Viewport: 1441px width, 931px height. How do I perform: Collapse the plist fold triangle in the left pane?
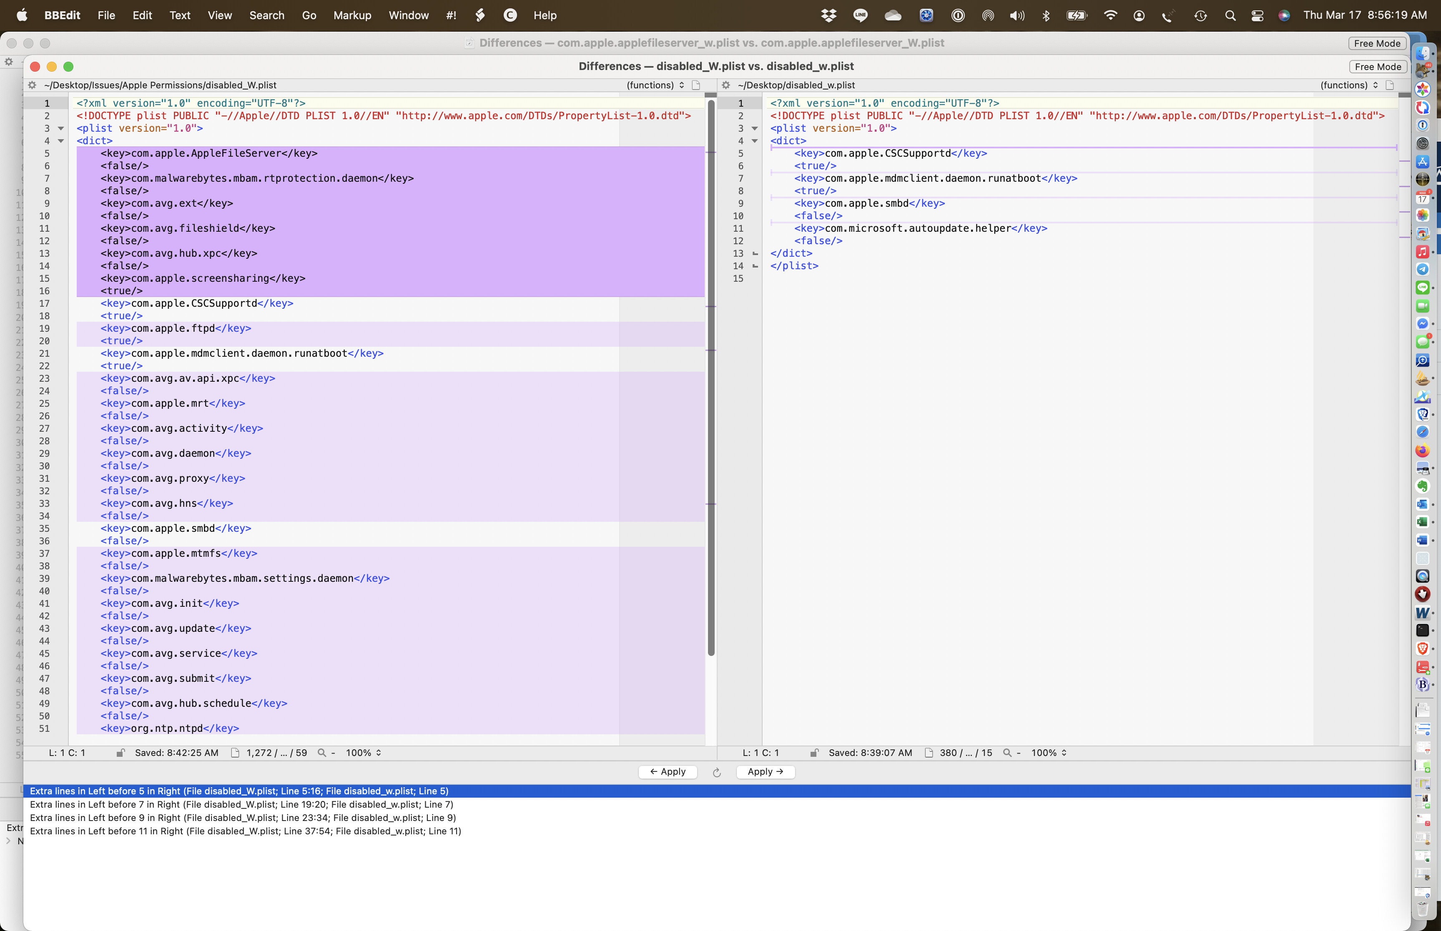click(x=60, y=128)
